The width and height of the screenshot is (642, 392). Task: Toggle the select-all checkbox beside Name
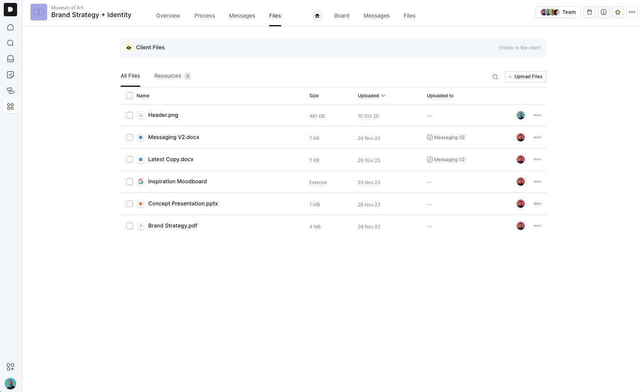pos(130,96)
